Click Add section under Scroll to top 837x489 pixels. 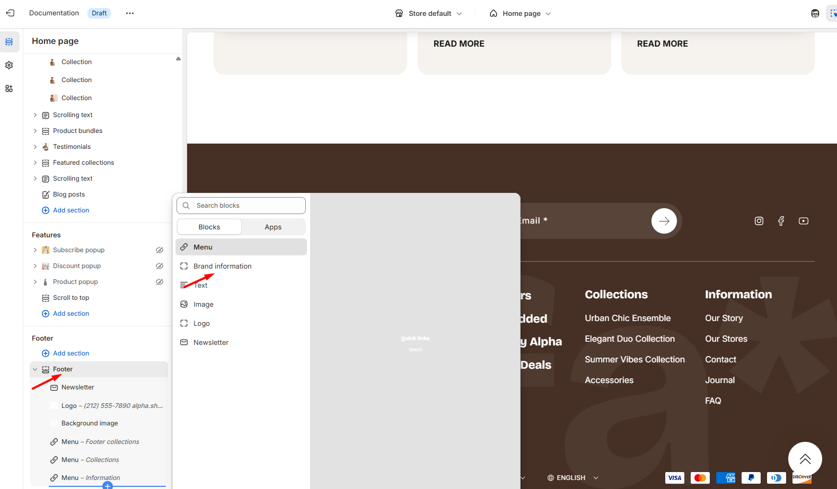point(65,314)
